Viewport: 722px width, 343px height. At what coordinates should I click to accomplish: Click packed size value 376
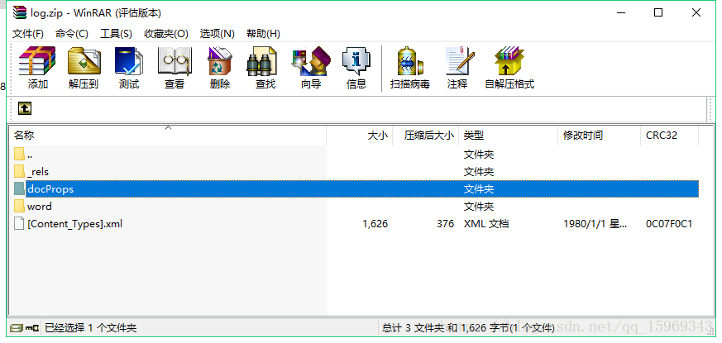tap(445, 224)
